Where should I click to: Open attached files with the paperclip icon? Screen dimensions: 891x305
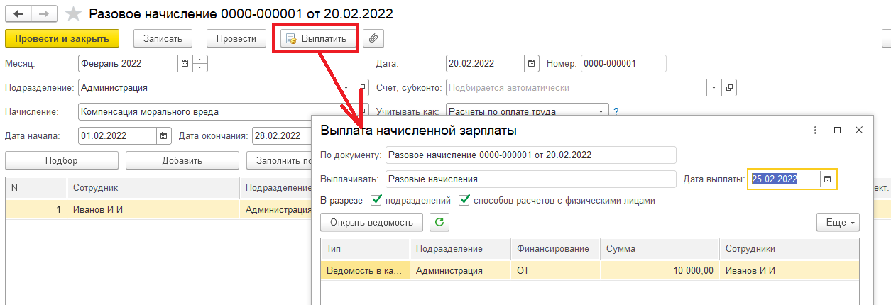pyautogui.click(x=374, y=38)
